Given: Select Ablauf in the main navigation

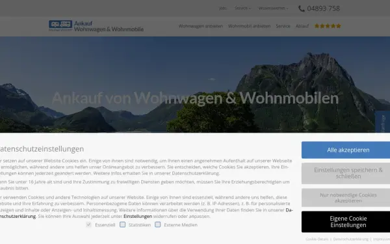Looking at the screenshot, I should click(302, 26).
